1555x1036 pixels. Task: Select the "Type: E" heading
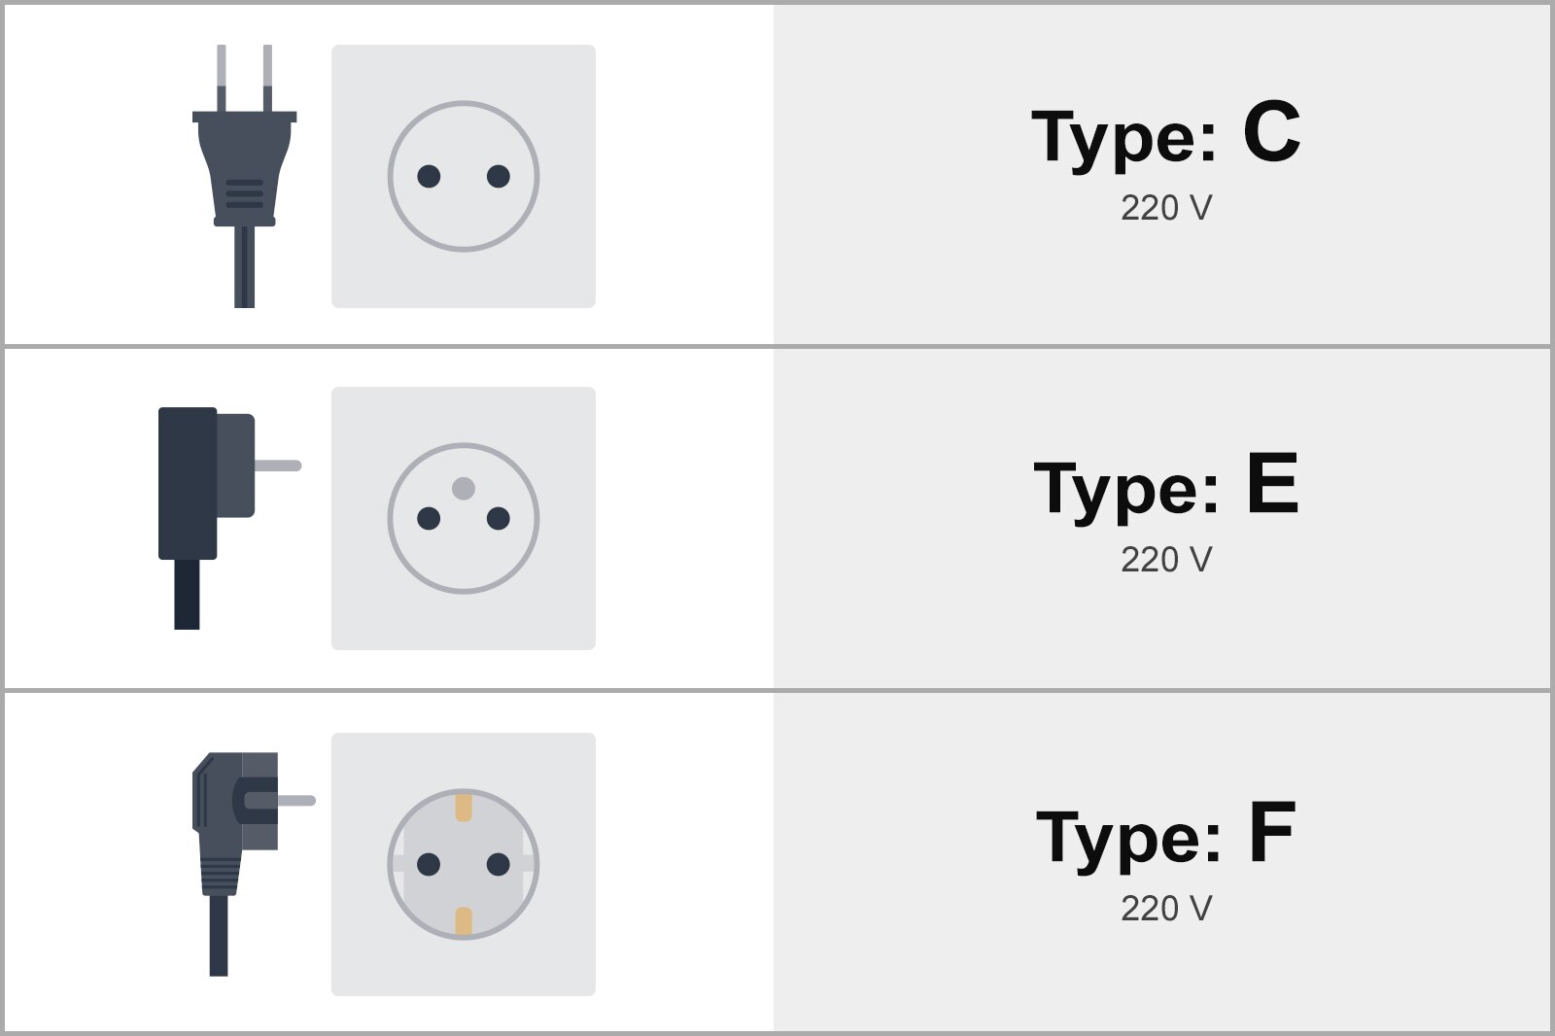[1165, 485]
